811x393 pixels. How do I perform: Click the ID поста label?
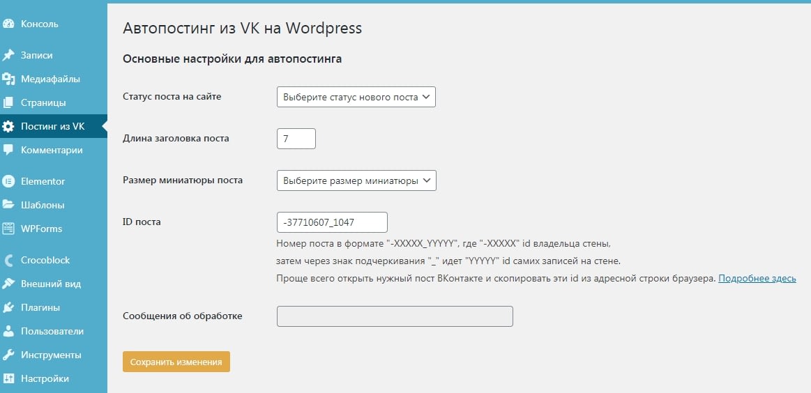[142, 222]
